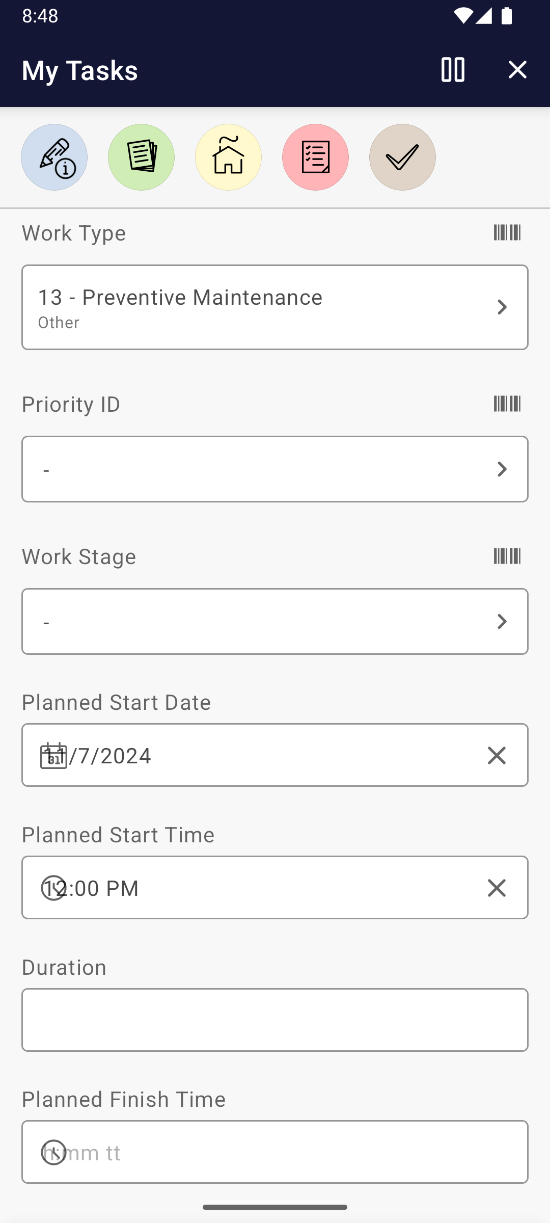Expand the Work Stage picker
The image size is (550, 1223).
coord(275,621)
